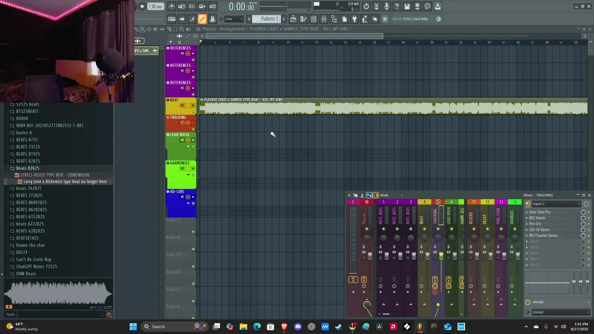Click the record button in transport

142,6
